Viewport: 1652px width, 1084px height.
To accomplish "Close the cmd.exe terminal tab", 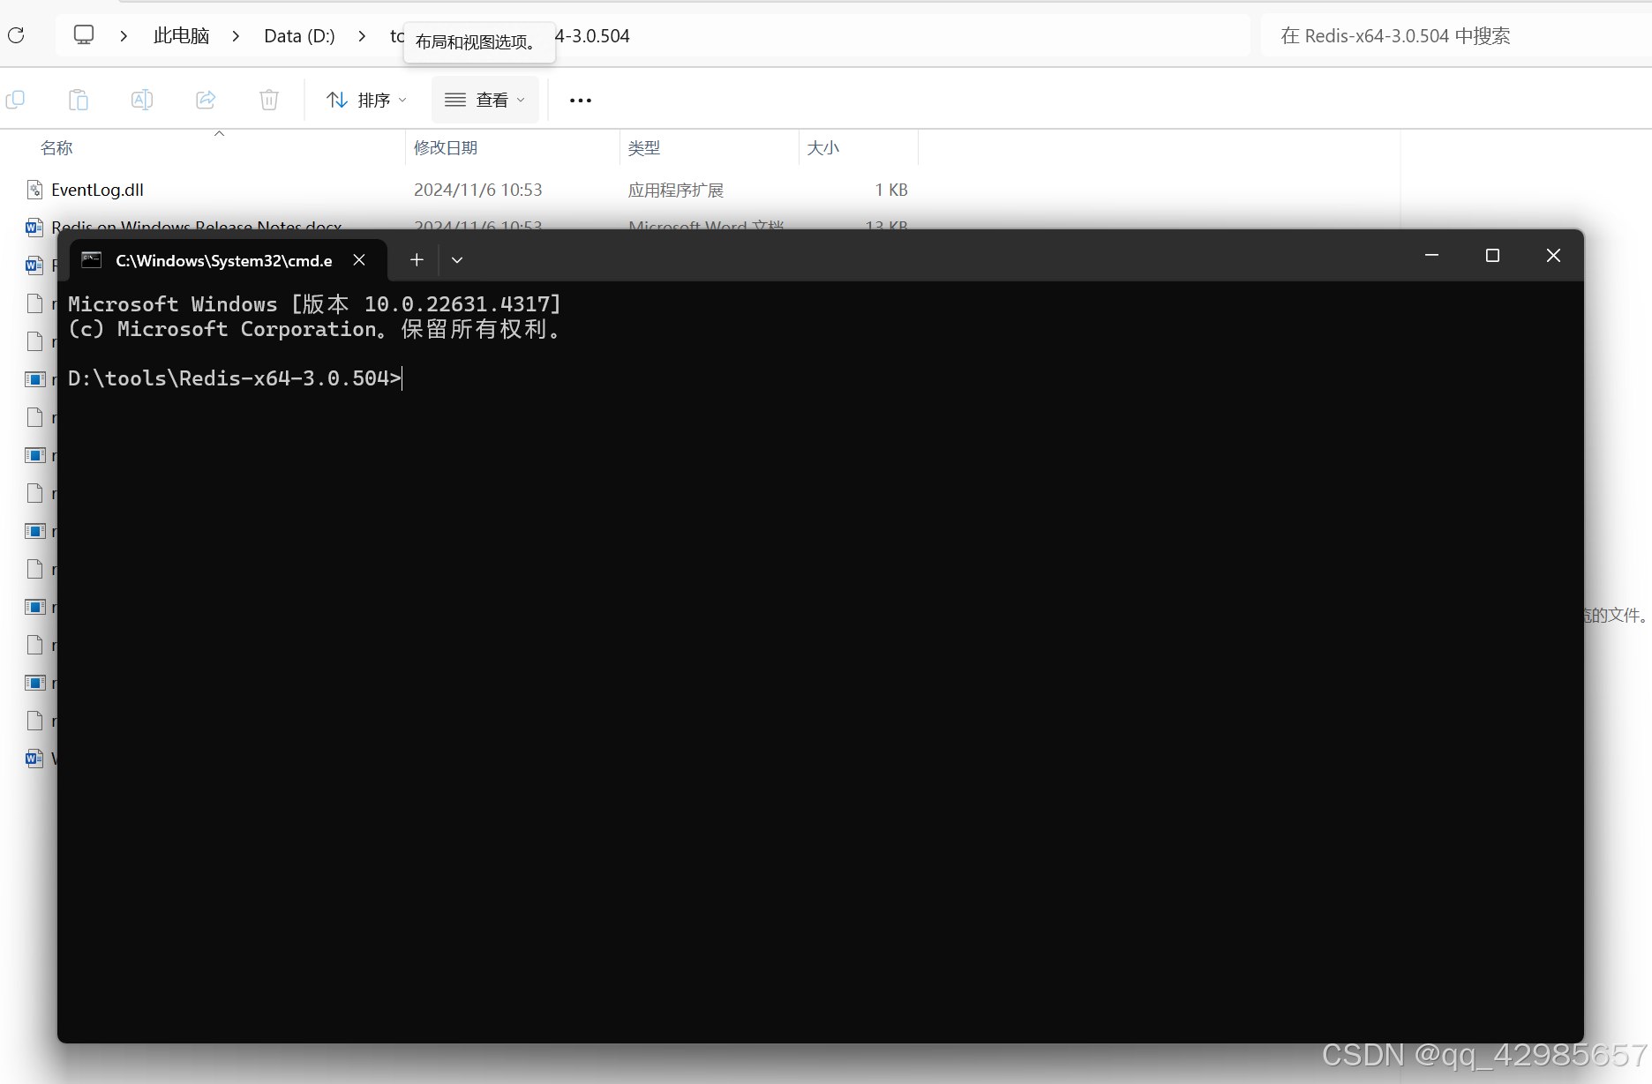I will 359,260.
